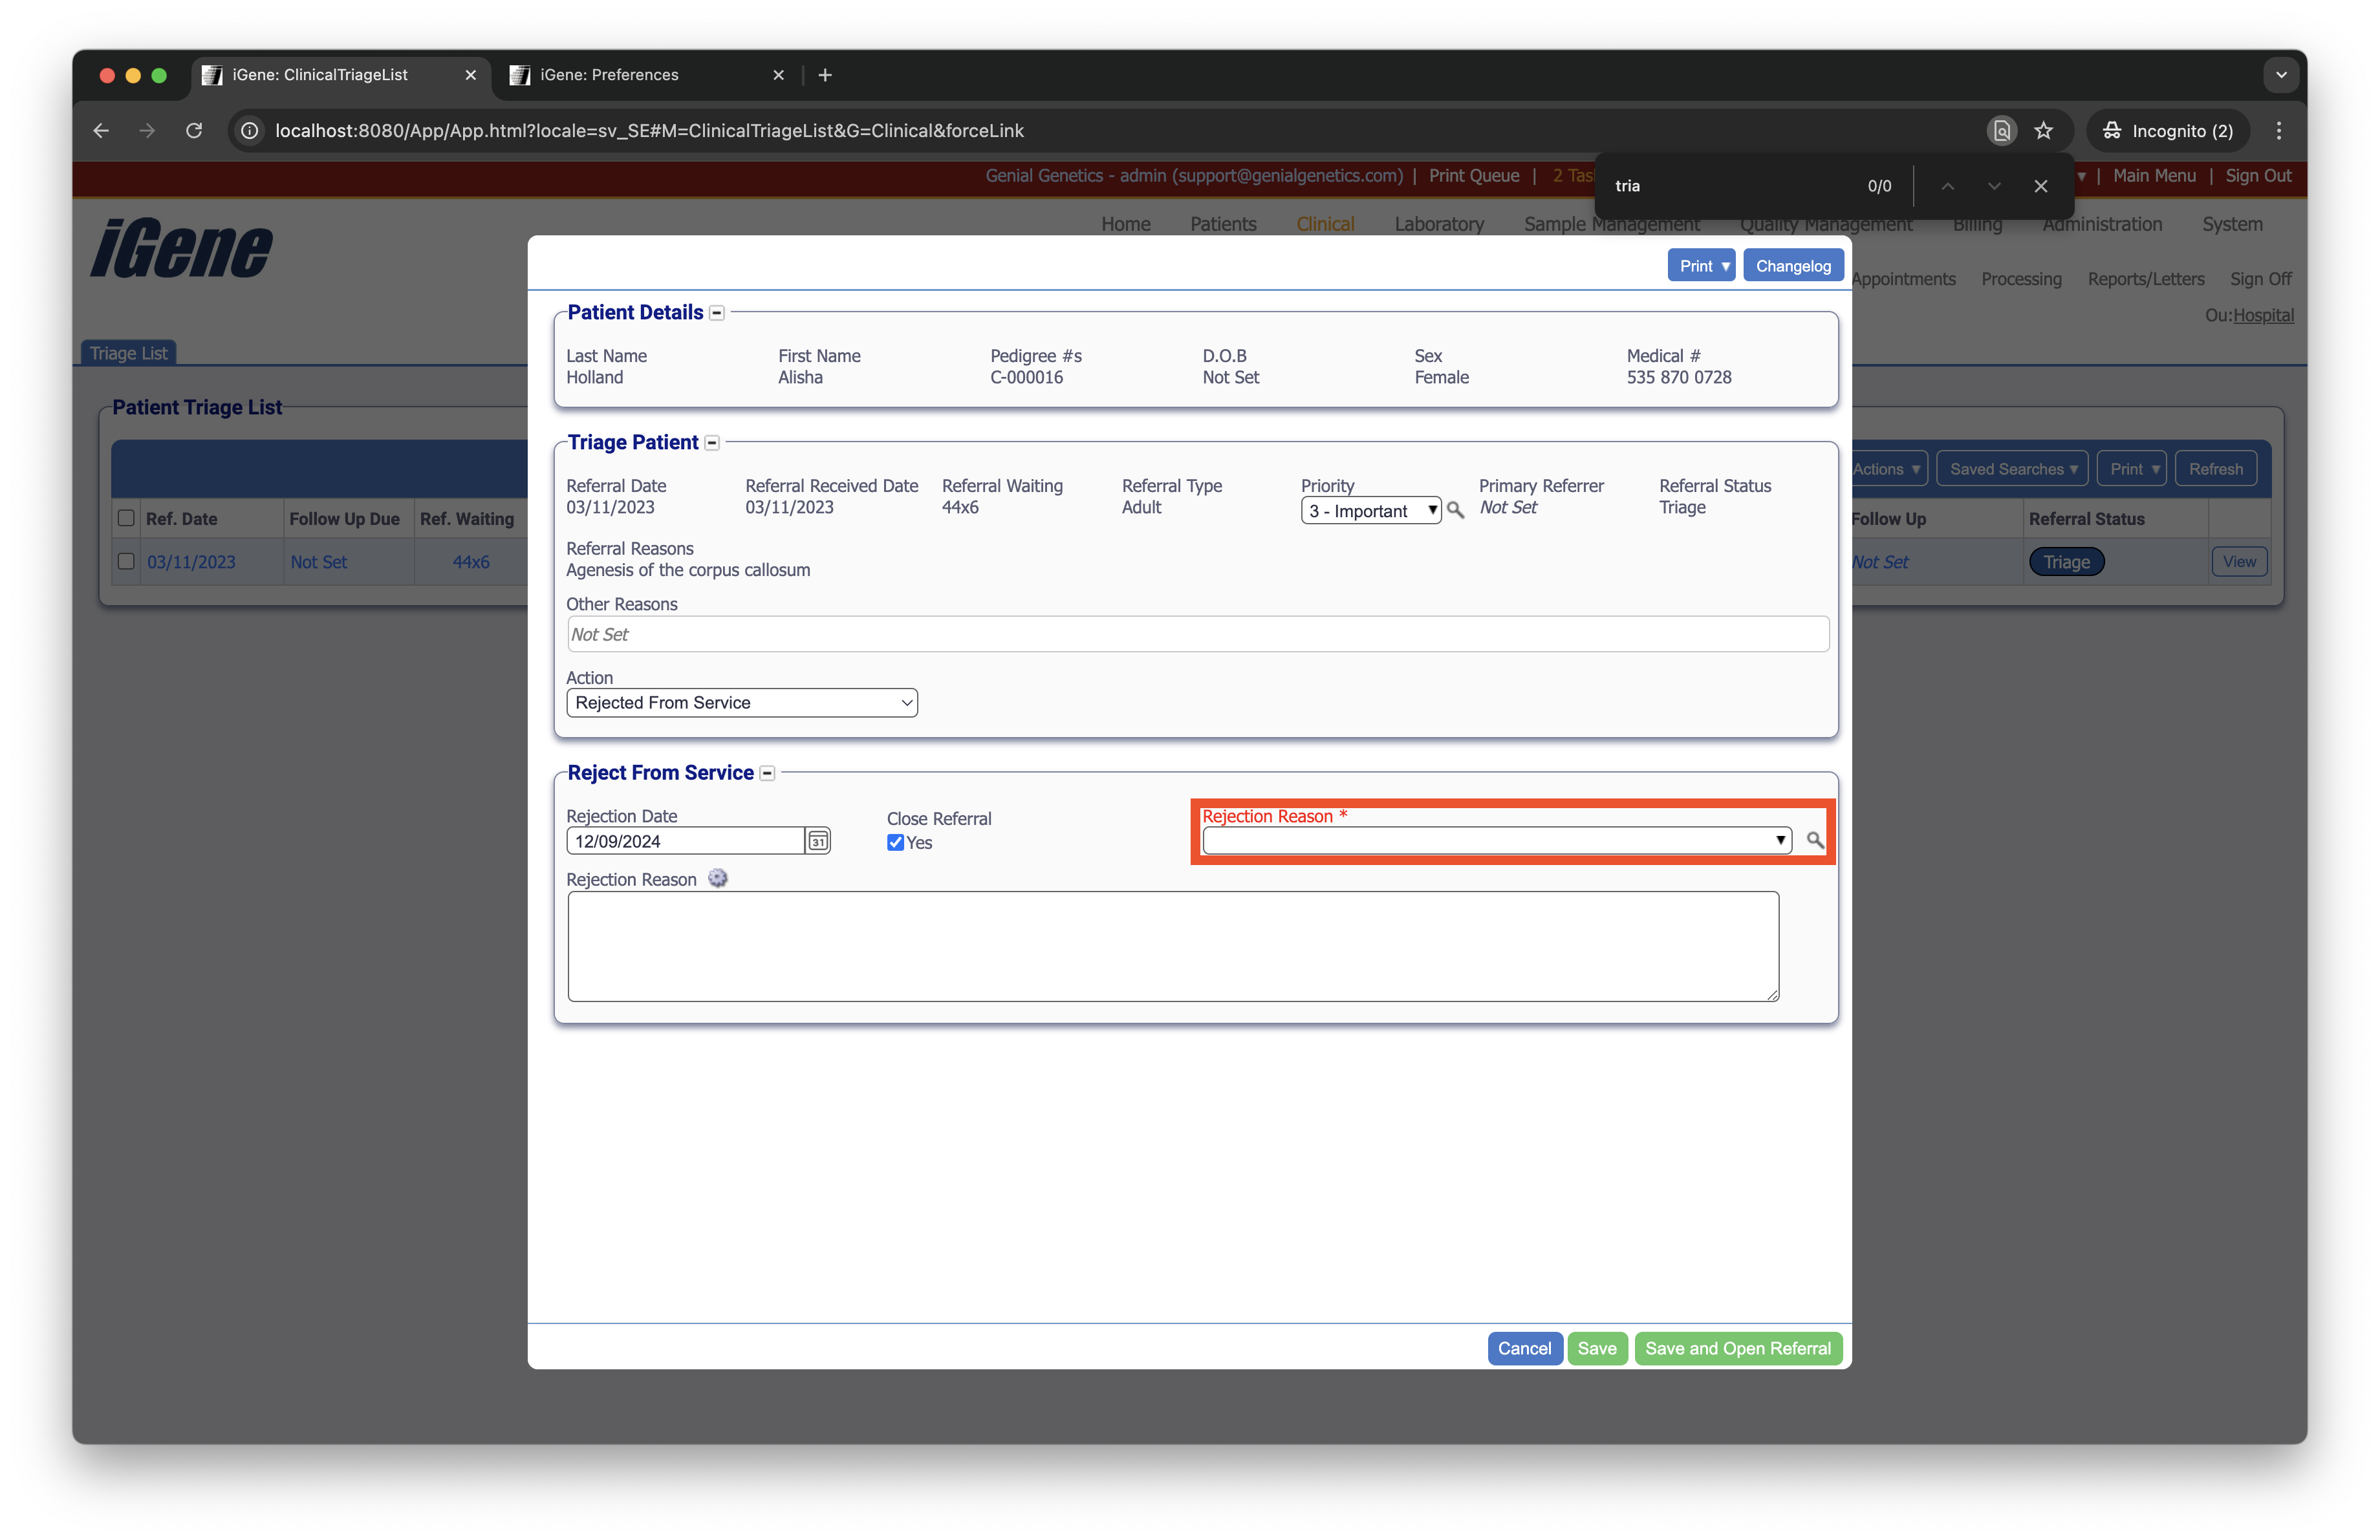Open the Action dropdown showing Rejected From Service

[741, 703]
